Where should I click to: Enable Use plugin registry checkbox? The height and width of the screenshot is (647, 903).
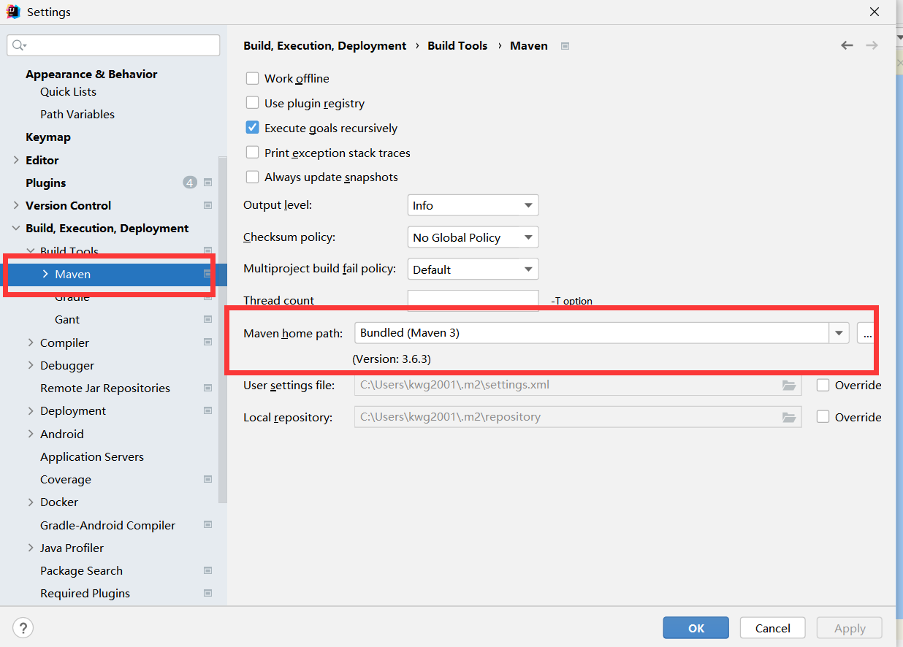252,103
